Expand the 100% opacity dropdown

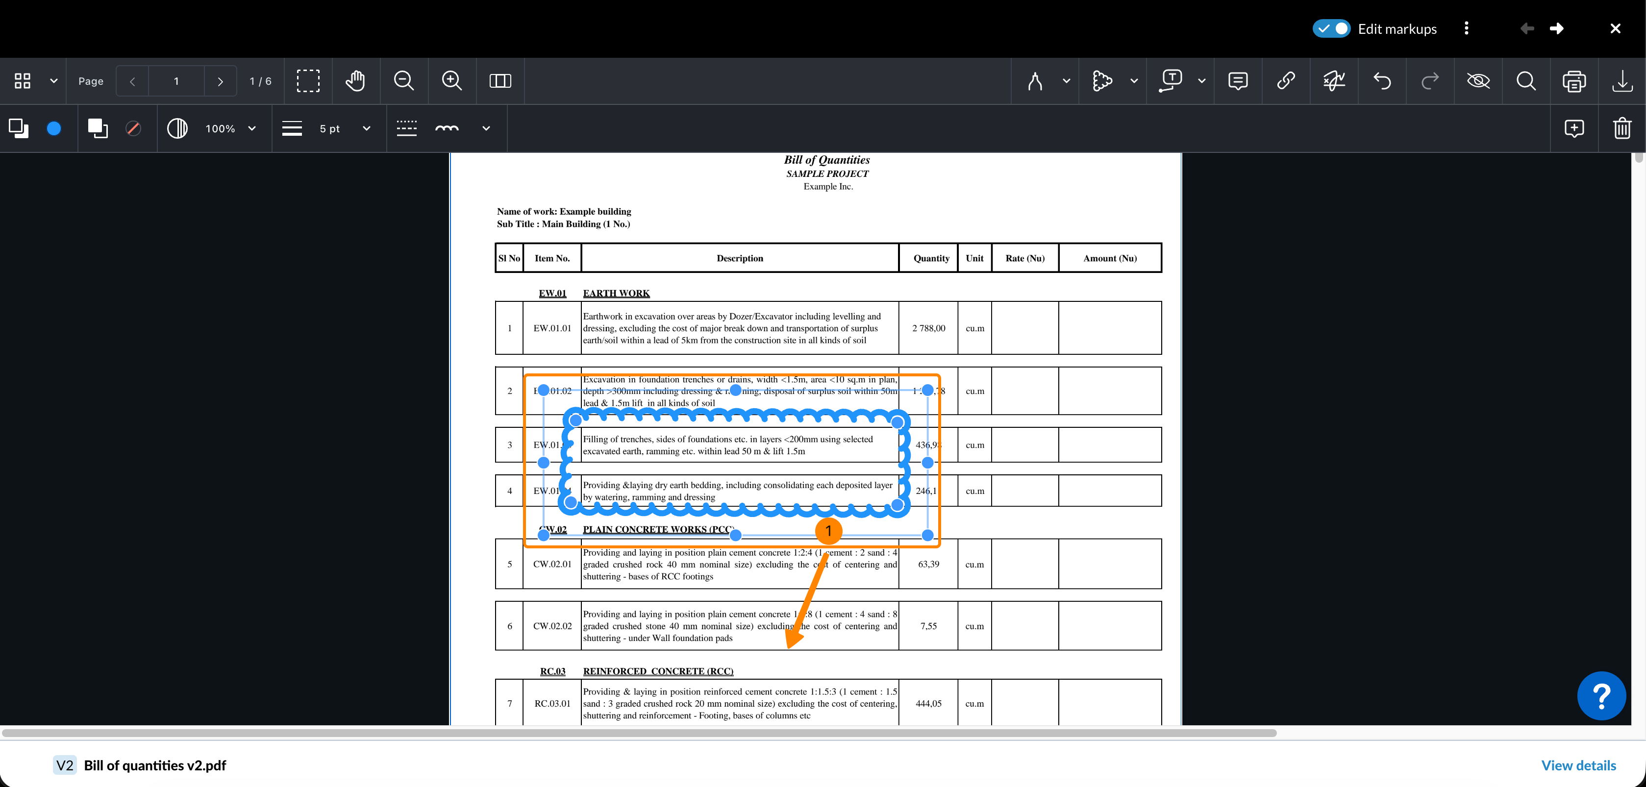point(252,128)
